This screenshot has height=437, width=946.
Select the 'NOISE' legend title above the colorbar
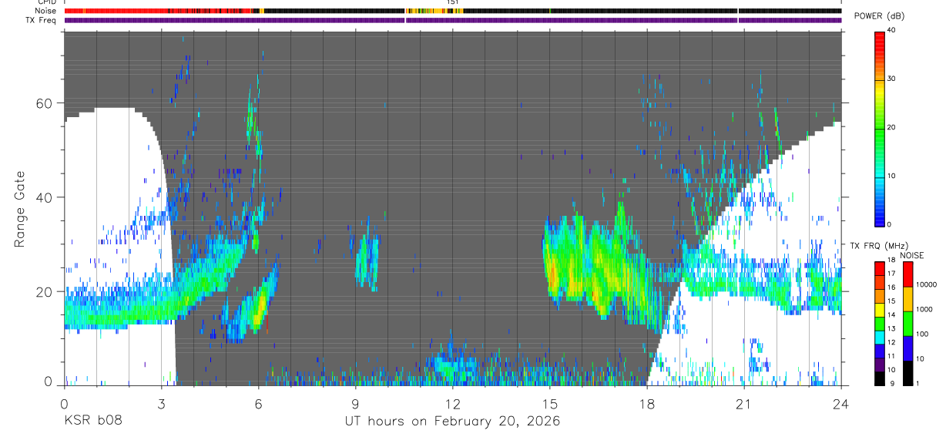tap(911, 255)
